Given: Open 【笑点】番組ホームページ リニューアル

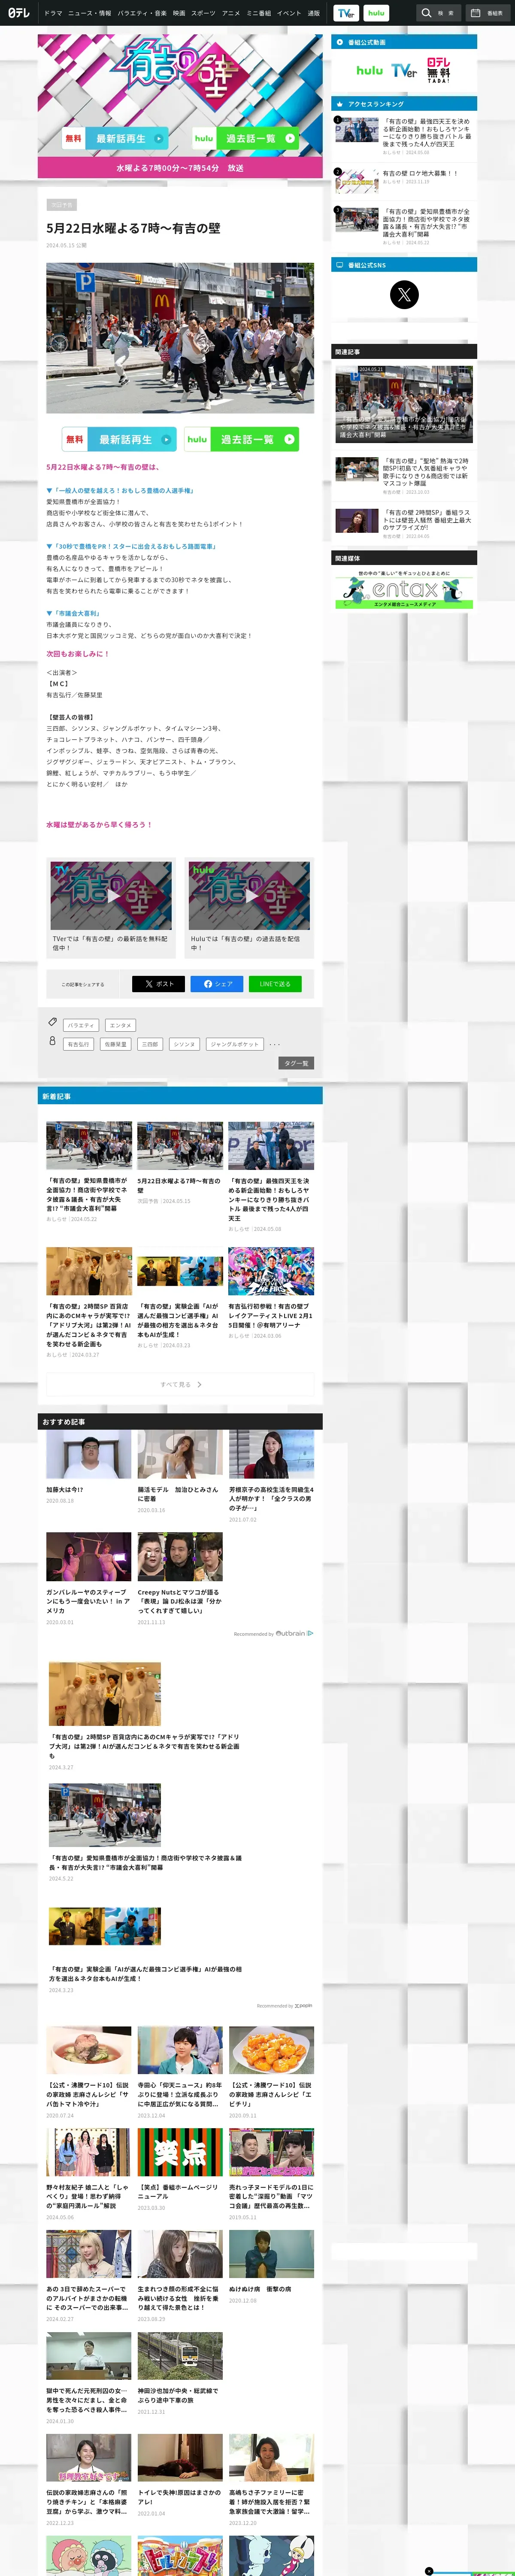Looking at the screenshot, I should pyautogui.click(x=180, y=2169).
